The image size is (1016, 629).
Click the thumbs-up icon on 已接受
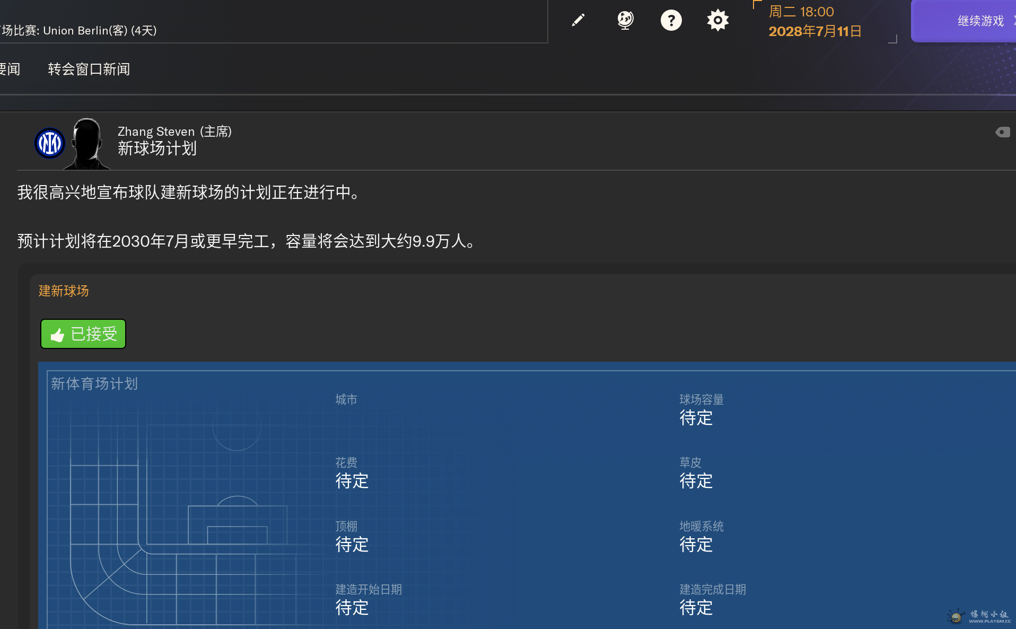pyautogui.click(x=57, y=335)
